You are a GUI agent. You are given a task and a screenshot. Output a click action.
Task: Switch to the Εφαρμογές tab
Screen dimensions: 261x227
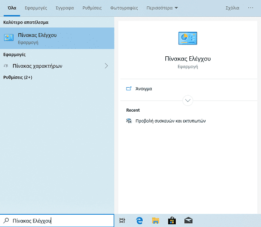point(36,8)
